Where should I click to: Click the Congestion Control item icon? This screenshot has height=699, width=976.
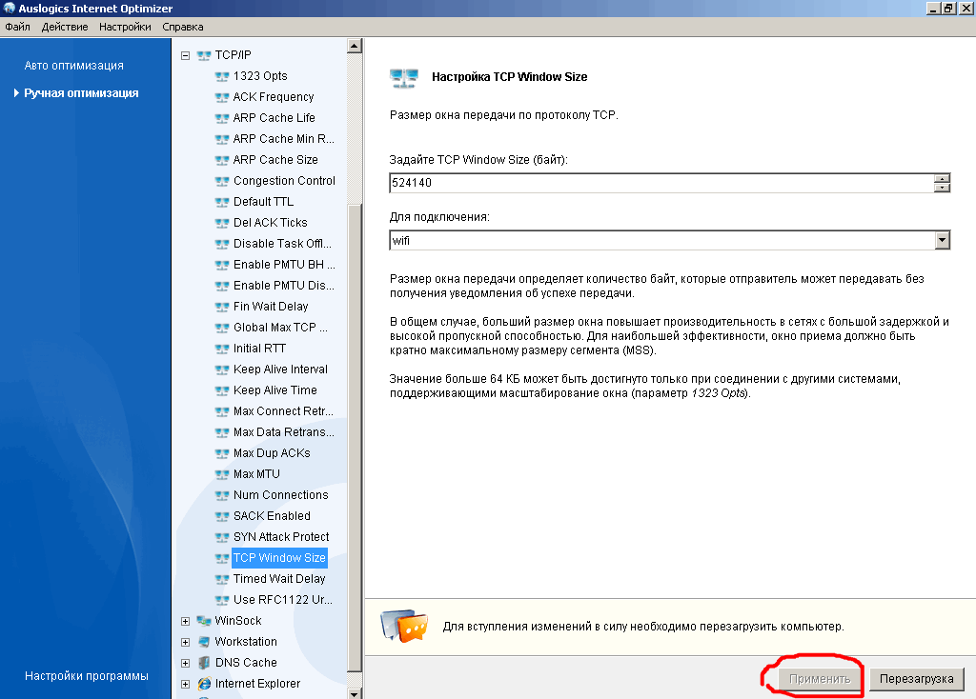coord(222,181)
